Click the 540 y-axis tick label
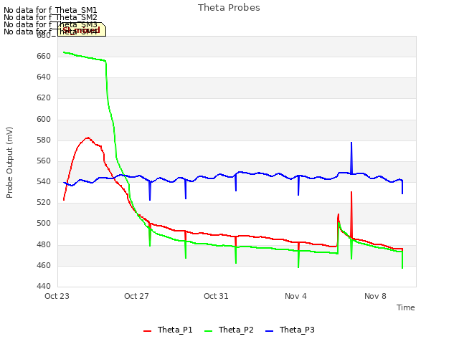The image size is (459, 344). 44,181
